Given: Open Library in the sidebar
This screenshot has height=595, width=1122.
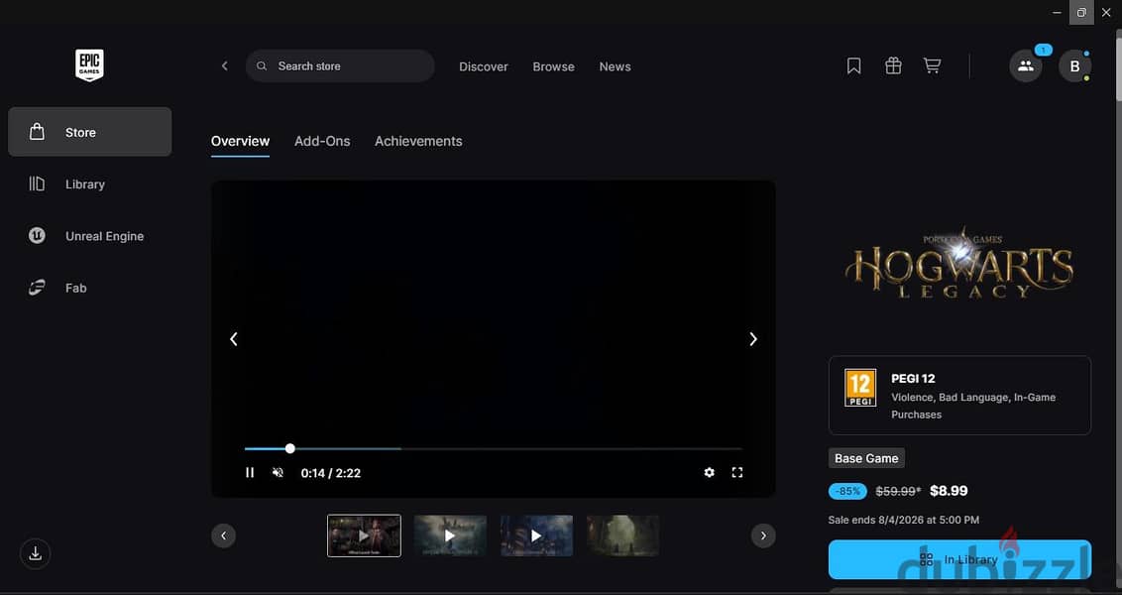Looking at the screenshot, I should [89, 184].
